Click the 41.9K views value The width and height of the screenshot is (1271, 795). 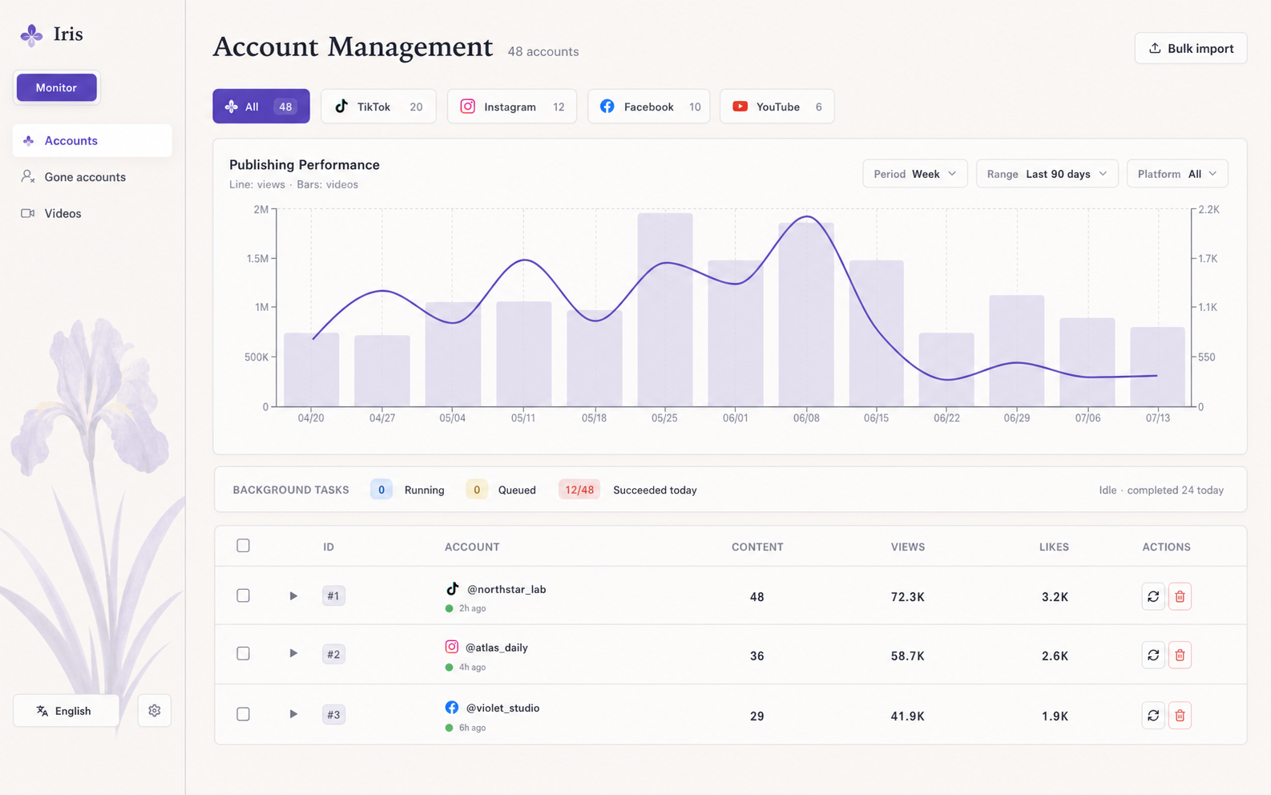pyautogui.click(x=908, y=716)
